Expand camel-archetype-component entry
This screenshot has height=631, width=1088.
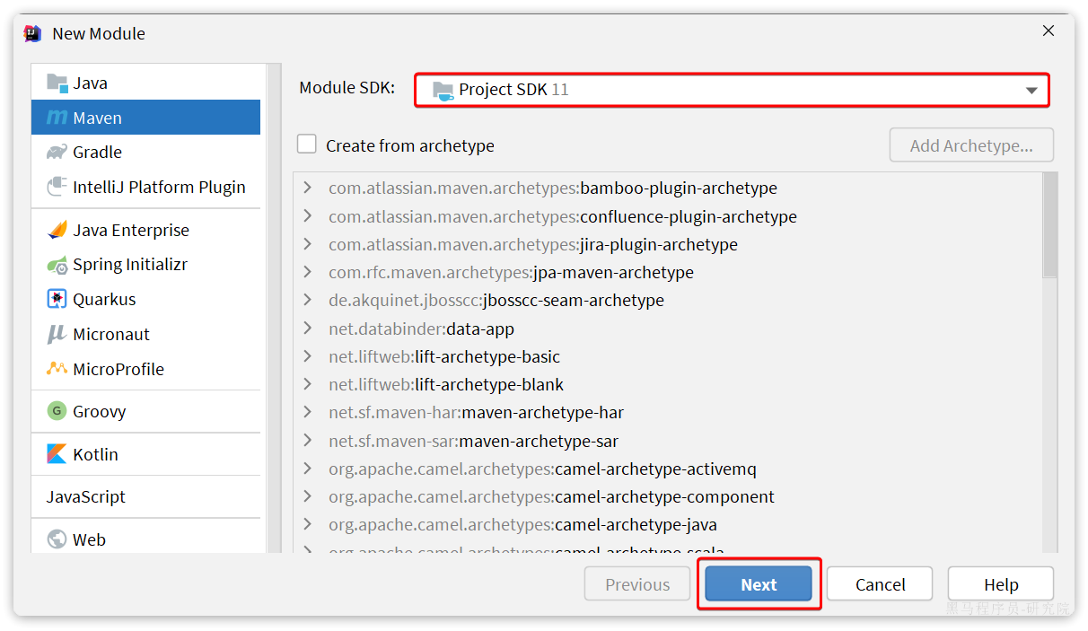tap(308, 496)
